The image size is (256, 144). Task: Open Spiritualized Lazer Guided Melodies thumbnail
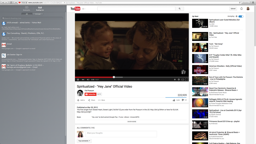[200, 23]
